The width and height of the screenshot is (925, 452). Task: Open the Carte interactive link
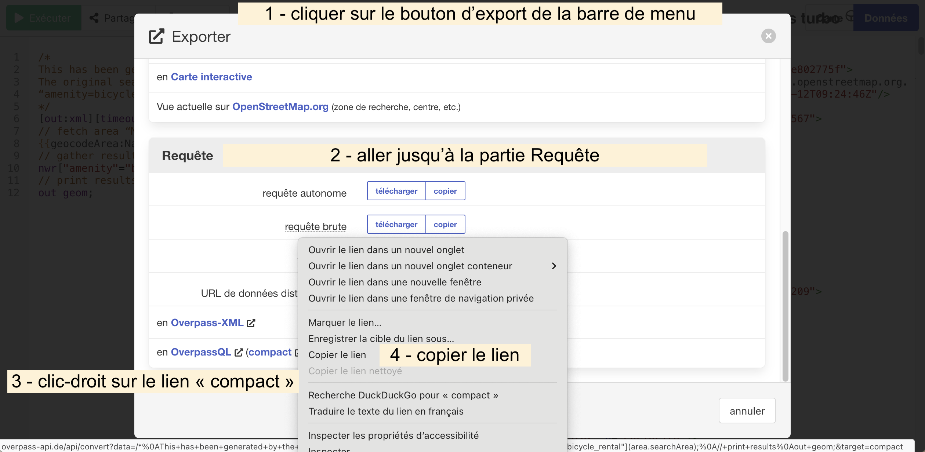coord(211,77)
